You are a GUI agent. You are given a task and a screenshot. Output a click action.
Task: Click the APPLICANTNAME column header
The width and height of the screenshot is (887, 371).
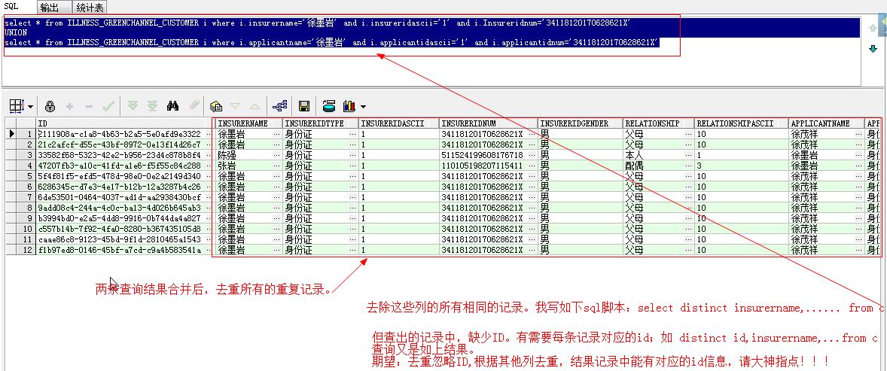coord(827,123)
